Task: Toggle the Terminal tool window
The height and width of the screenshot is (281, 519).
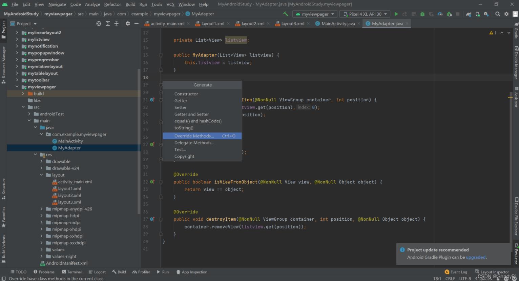Action: point(71,272)
